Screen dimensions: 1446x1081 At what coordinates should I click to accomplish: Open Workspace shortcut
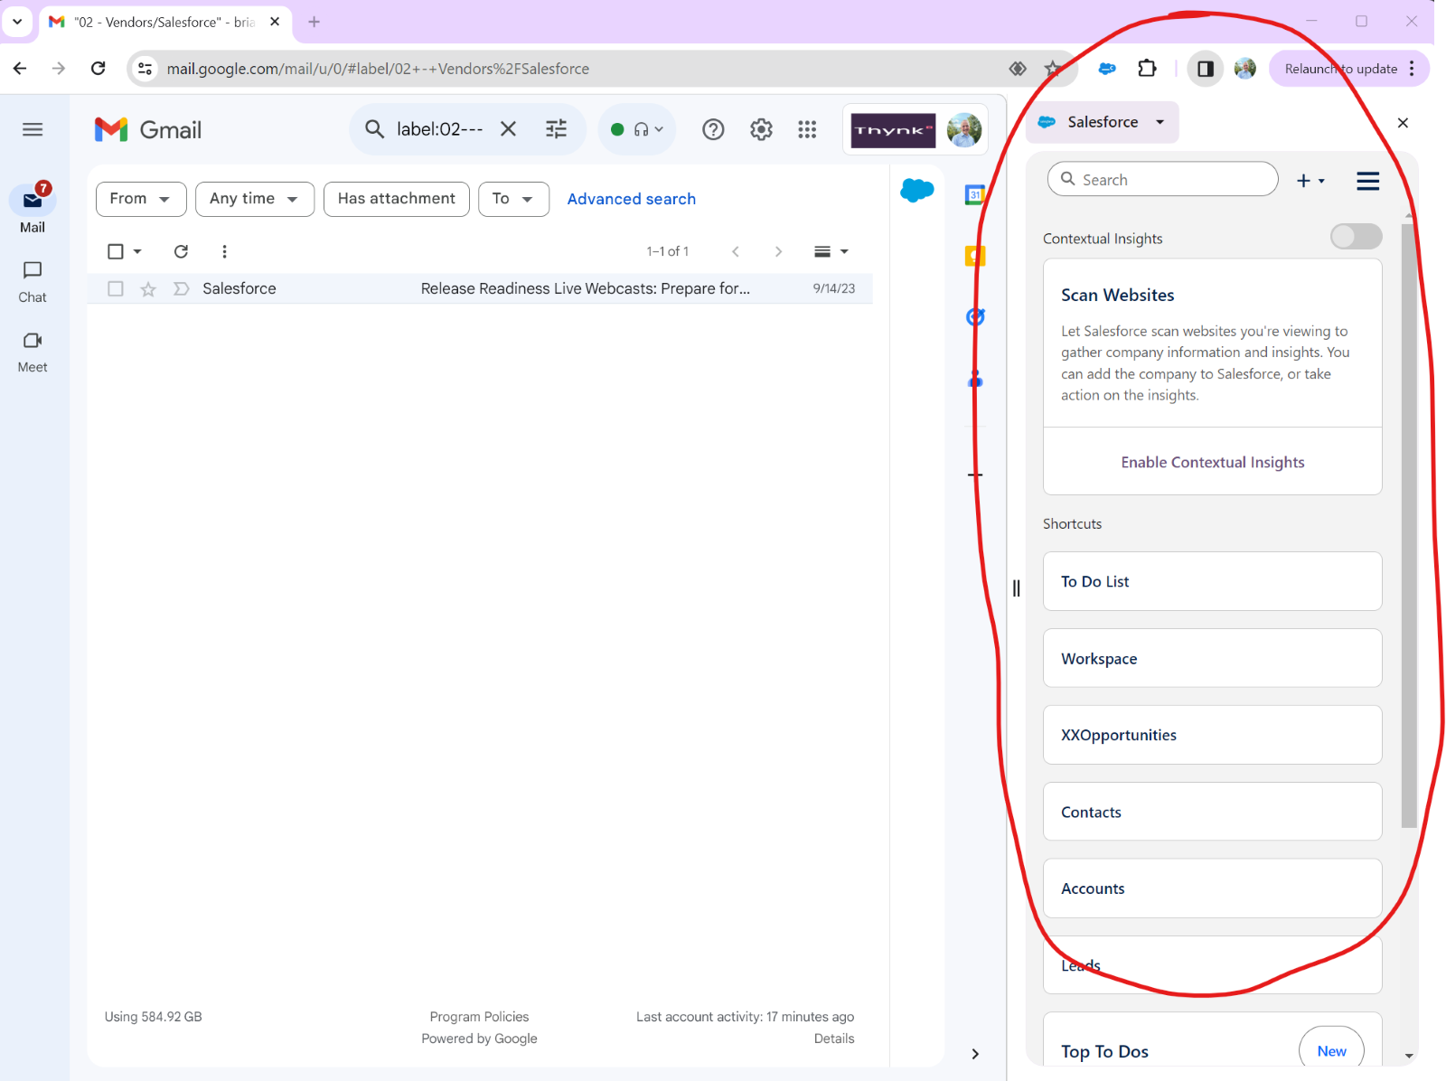point(1212,658)
